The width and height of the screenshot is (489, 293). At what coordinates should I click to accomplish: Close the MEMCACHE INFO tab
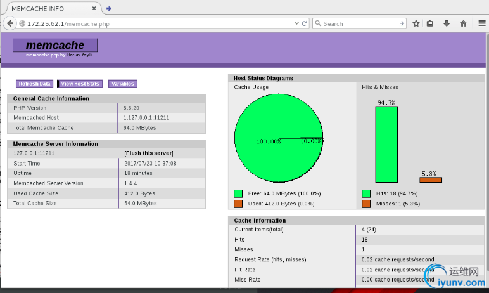(94, 8)
